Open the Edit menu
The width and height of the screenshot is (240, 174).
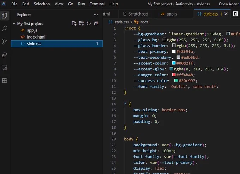tap(25, 4)
